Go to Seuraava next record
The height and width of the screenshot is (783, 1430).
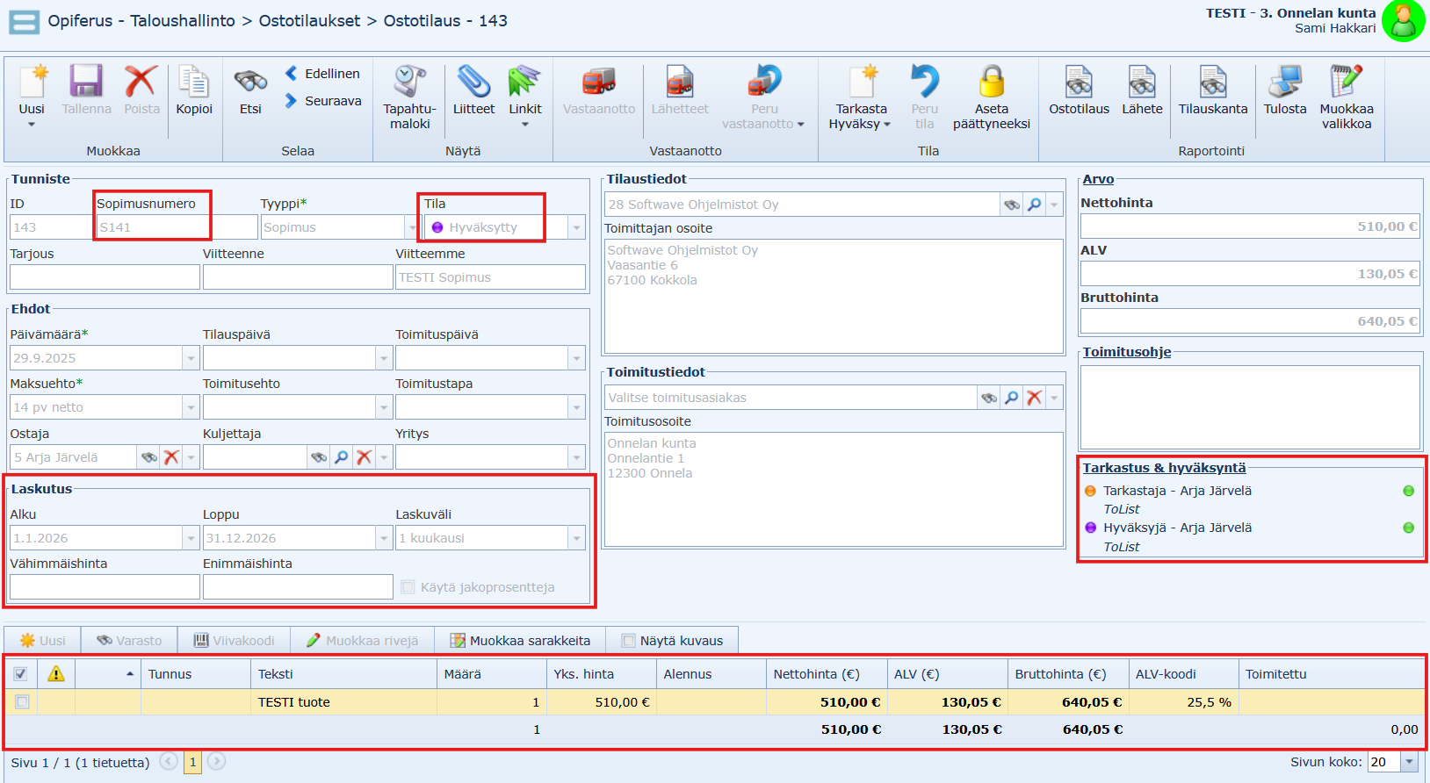(323, 101)
